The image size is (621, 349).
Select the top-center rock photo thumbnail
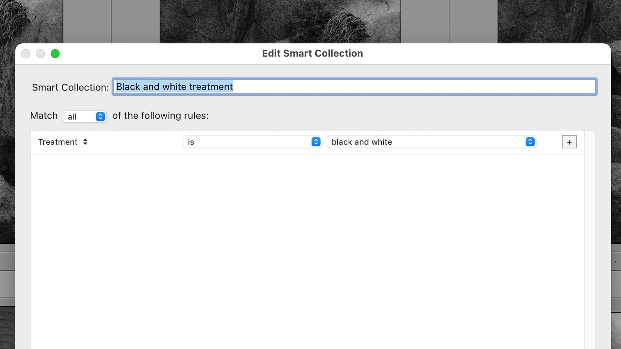point(280,21)
